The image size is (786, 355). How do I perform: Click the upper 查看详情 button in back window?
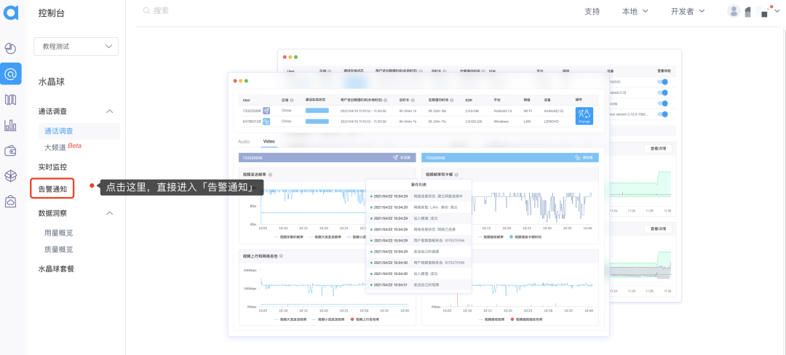click(658, 148)
